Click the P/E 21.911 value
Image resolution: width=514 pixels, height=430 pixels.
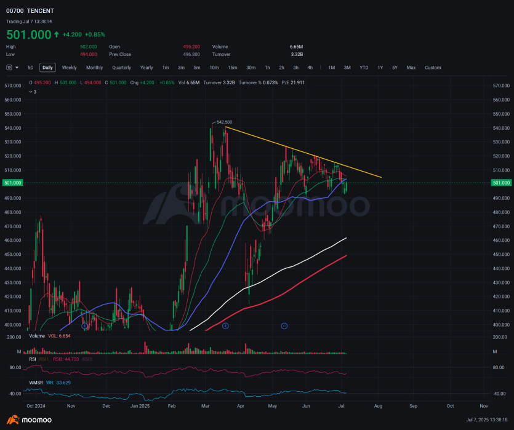click(x=293, y=82)
